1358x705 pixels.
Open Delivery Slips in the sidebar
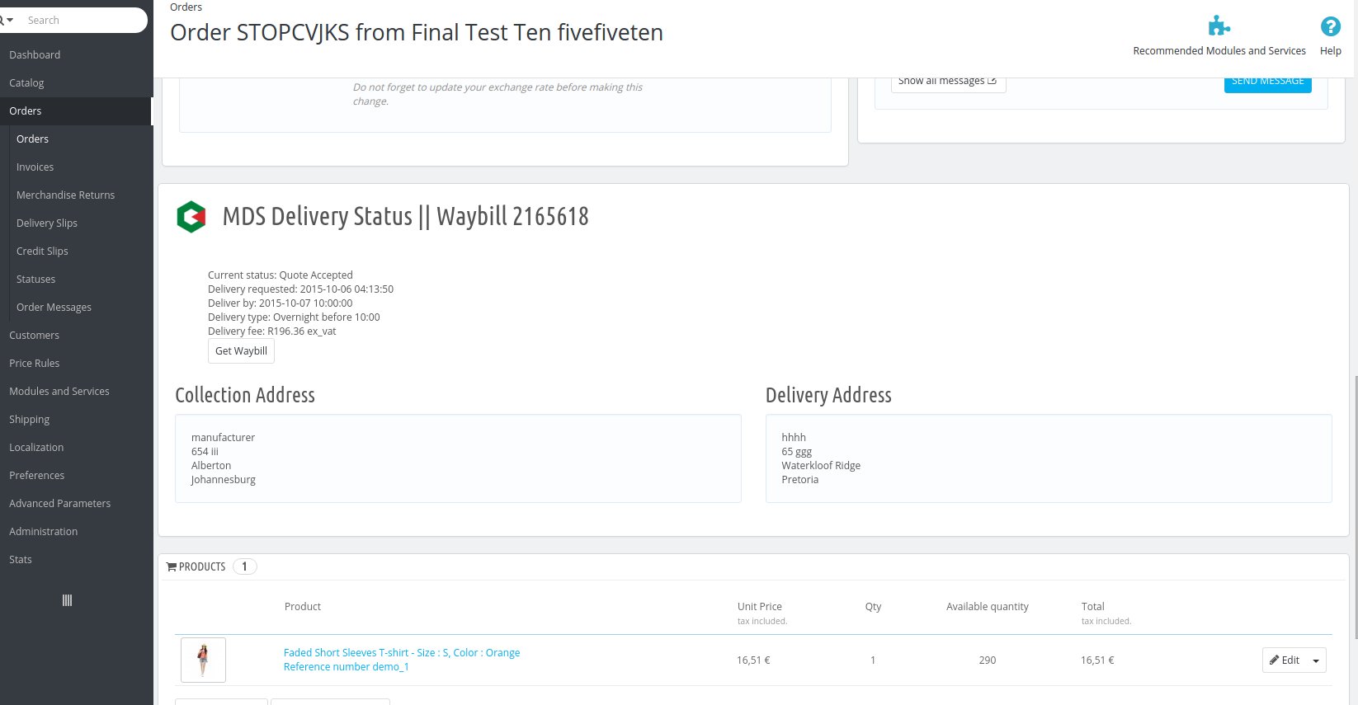[x=47, y=223]
